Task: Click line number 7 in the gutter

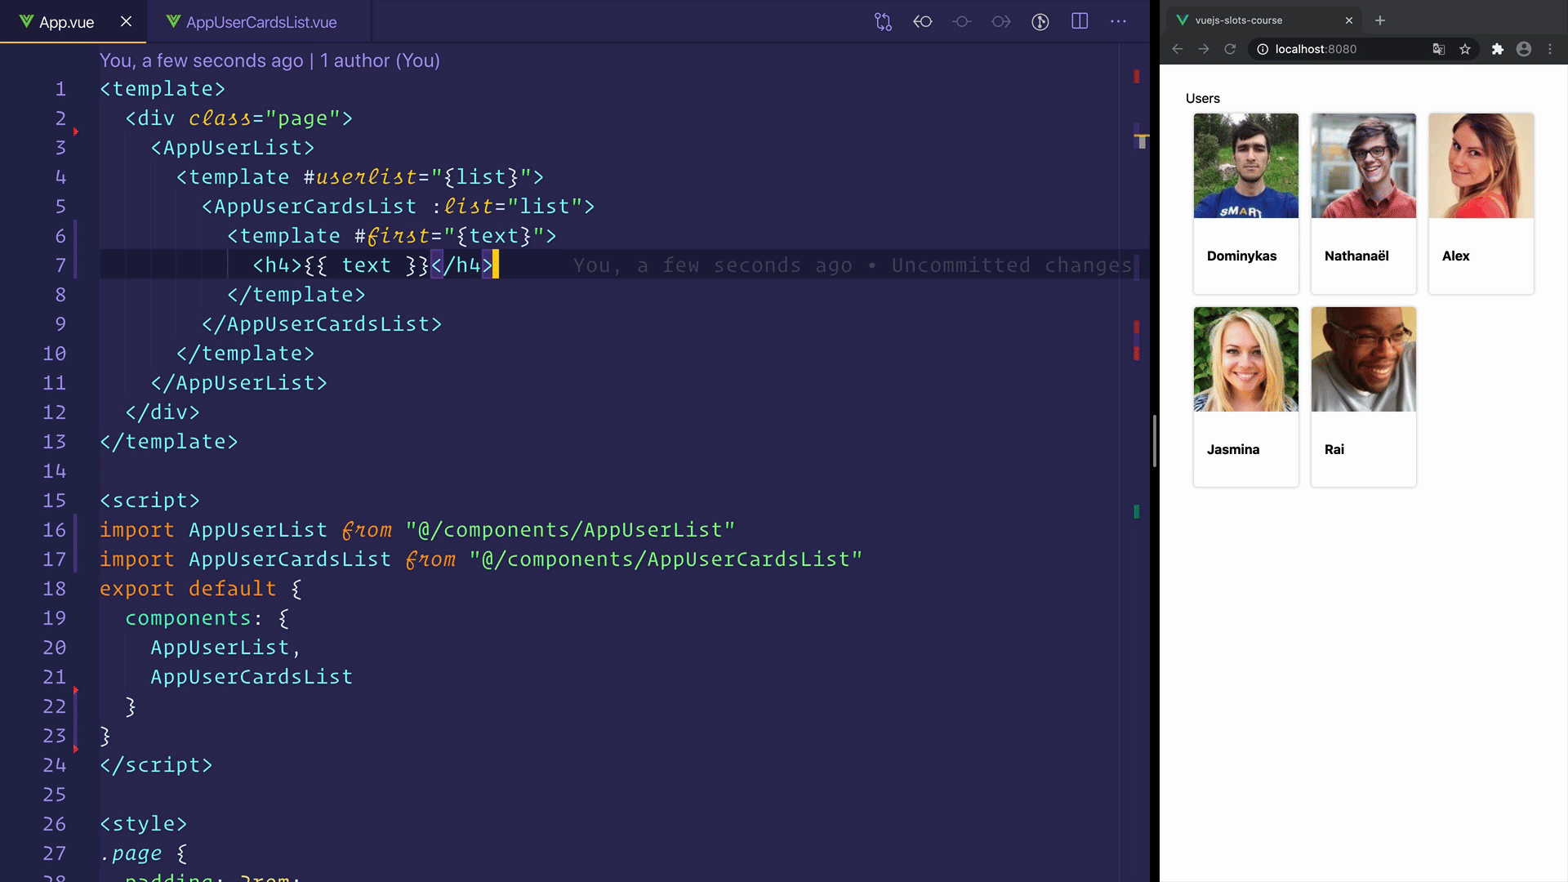Action: coord(60,265)
